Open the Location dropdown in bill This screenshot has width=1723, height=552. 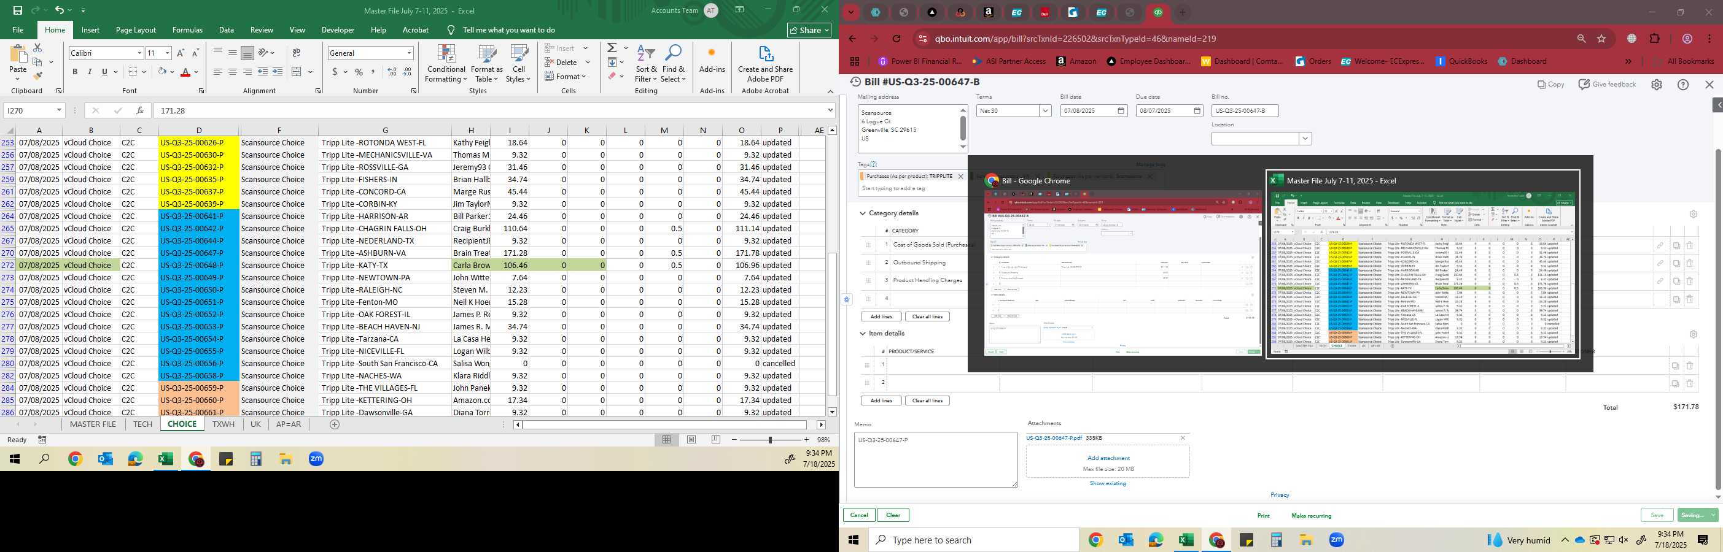click(1304, 139)
